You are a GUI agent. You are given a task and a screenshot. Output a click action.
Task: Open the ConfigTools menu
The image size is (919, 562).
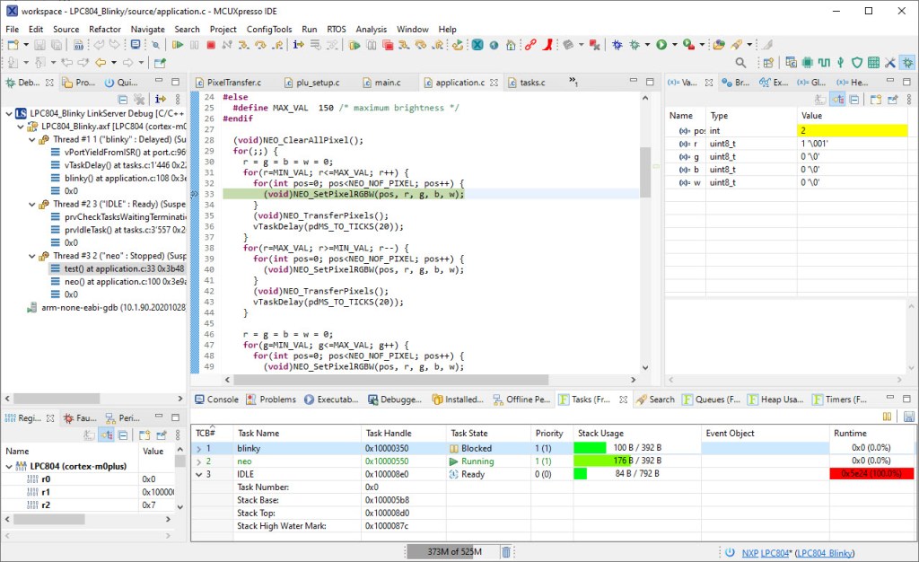click(x=269, y=29)
